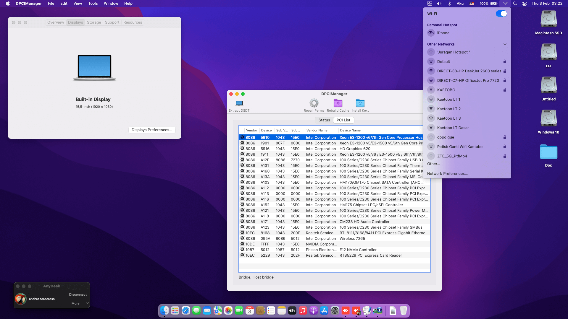Open the File menu

(x=51, y=4)
